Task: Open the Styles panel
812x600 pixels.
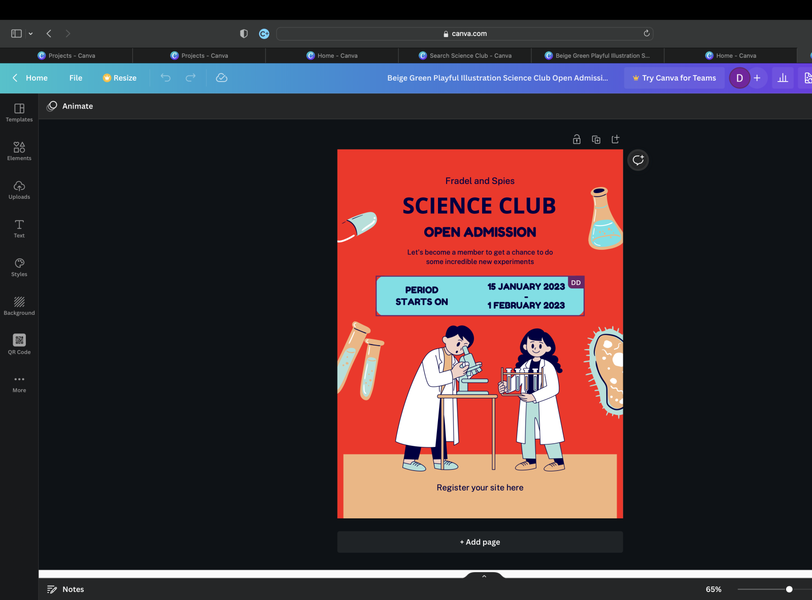Action: (19, 267)
